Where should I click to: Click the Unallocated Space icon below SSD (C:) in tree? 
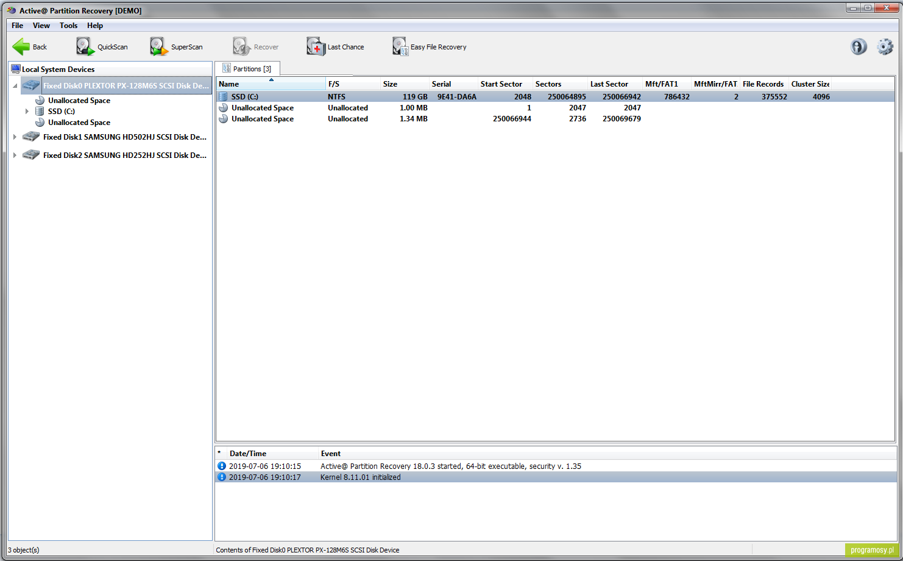pos(40,122)
